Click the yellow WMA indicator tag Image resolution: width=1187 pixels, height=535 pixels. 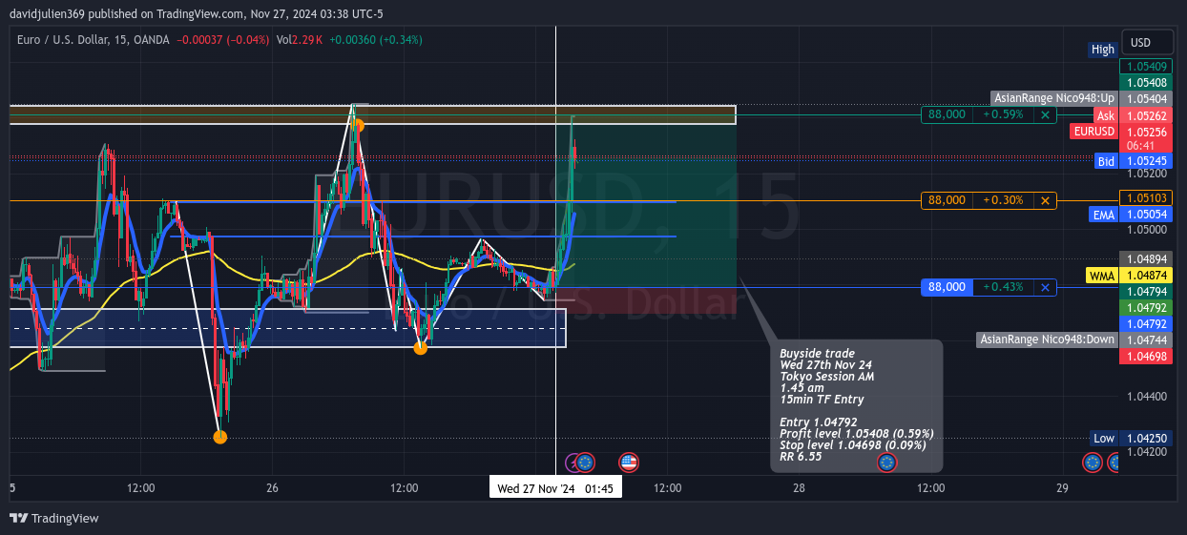[x=1102, y=276]
